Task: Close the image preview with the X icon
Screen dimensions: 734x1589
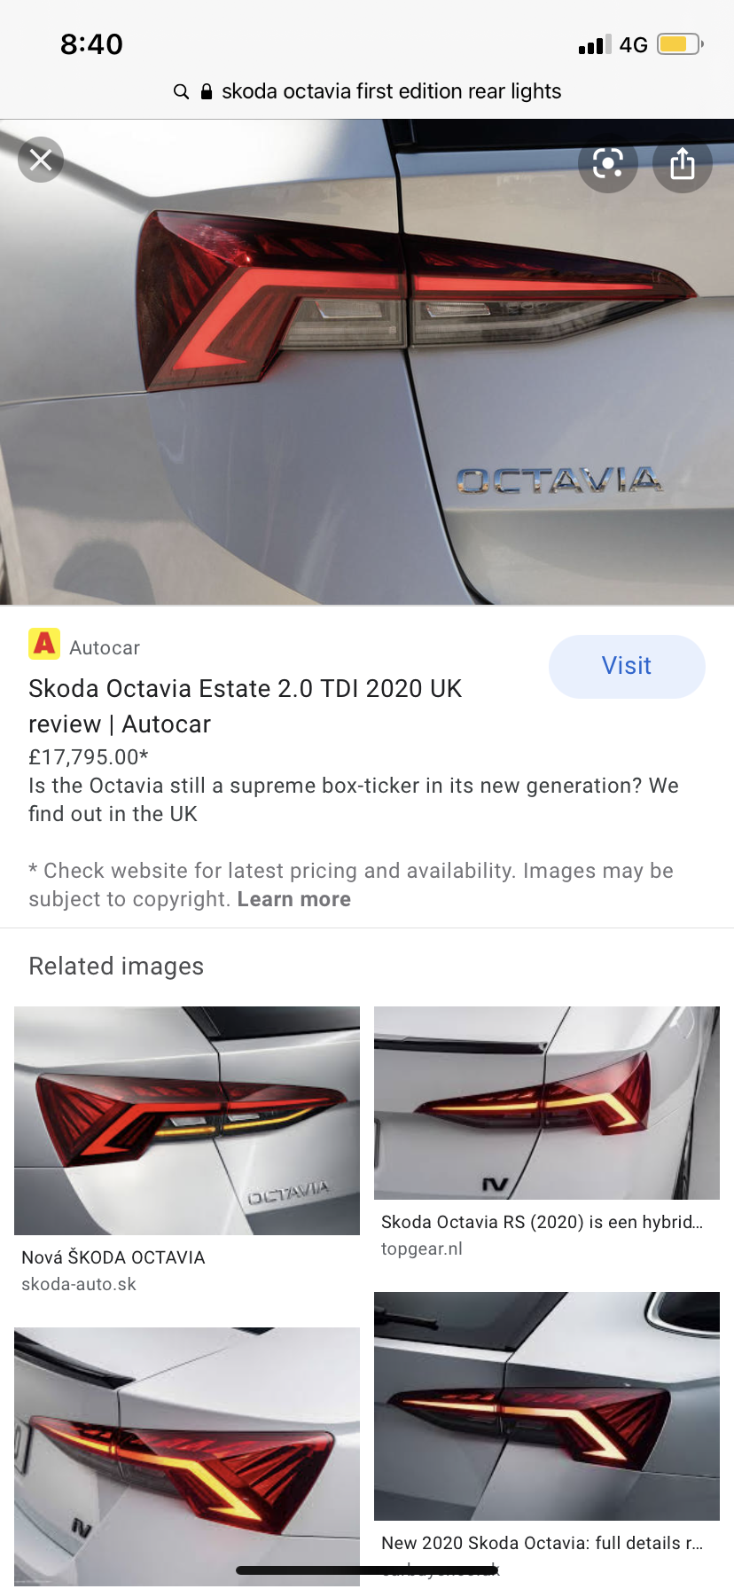Action: [41, 160]
